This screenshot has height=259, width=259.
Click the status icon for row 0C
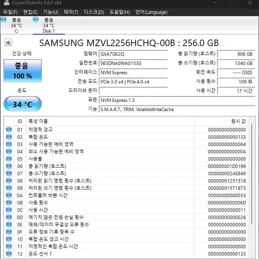click(9, 210)
